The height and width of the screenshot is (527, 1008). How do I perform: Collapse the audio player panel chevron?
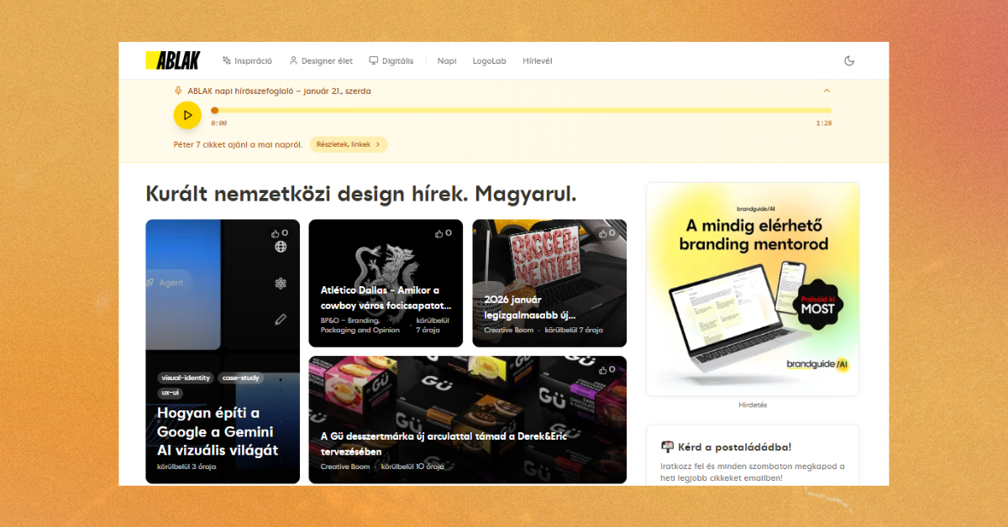point(827,91)
